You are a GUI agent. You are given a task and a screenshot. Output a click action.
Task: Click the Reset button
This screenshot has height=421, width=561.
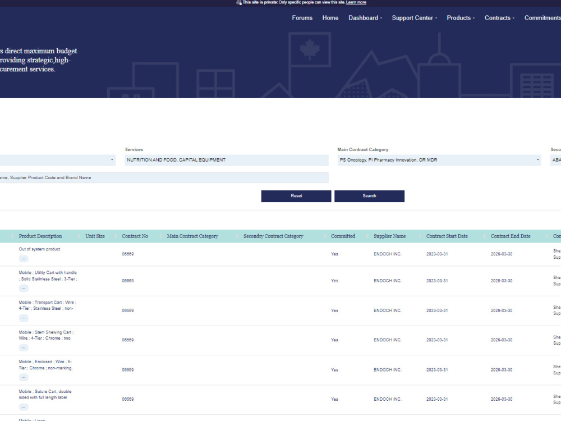point(296,196)
